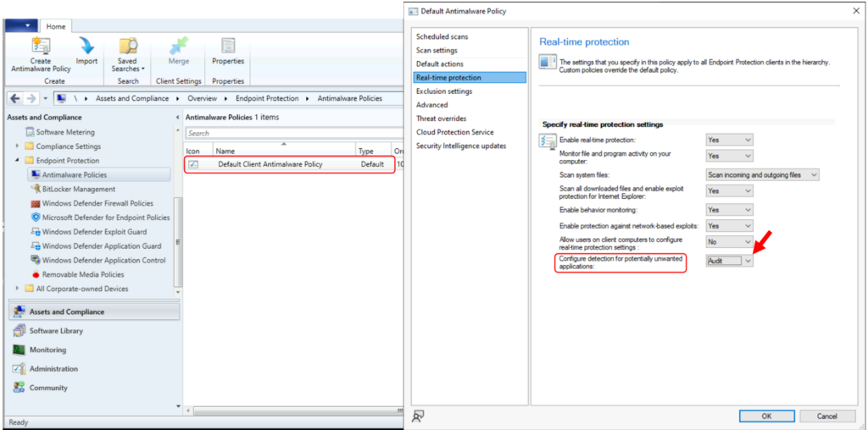Collapse the navigation pane chevron
868x430 pixels.
[x=177, y=118]
